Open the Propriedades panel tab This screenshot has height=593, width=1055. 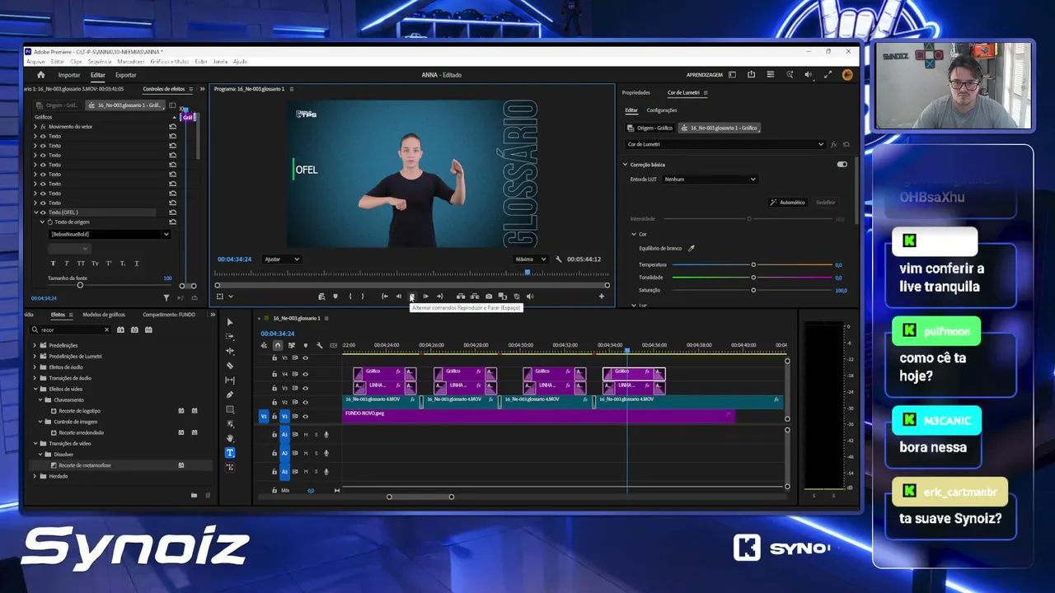[636, 92]
